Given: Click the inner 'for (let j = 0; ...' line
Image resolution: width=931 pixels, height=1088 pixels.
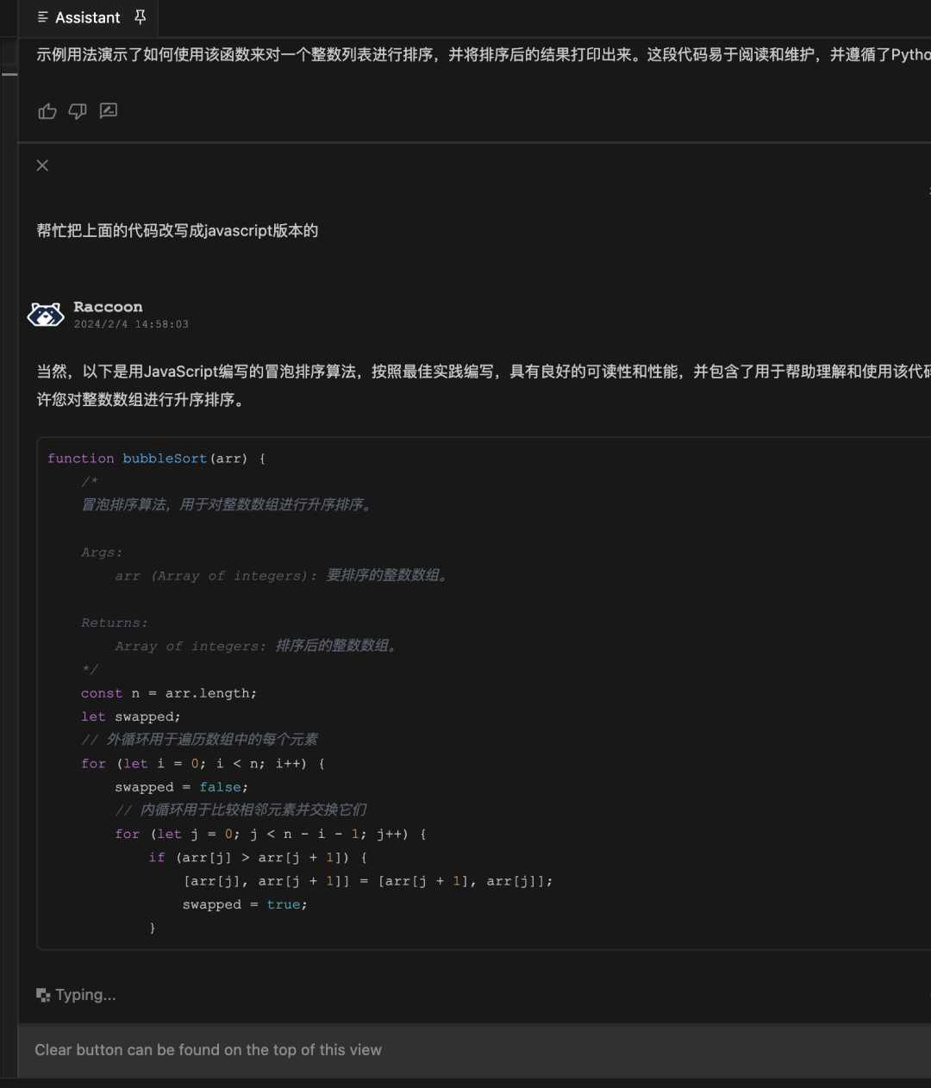Looking at the screenshot, I should 271,835.
